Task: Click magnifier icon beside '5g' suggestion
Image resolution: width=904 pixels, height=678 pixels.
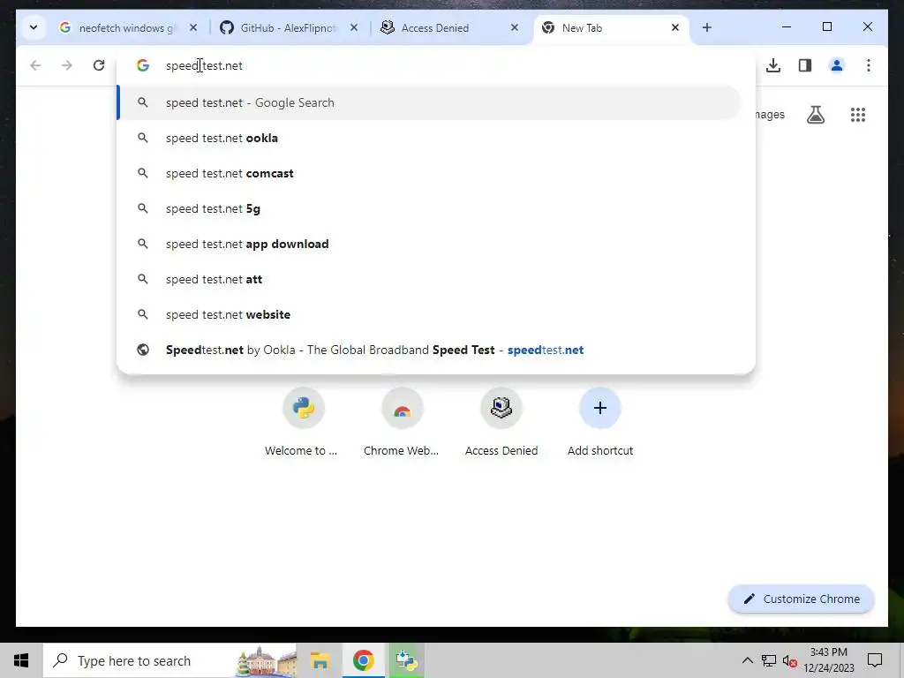Action: pyautogui.click(x=142, y=208)
